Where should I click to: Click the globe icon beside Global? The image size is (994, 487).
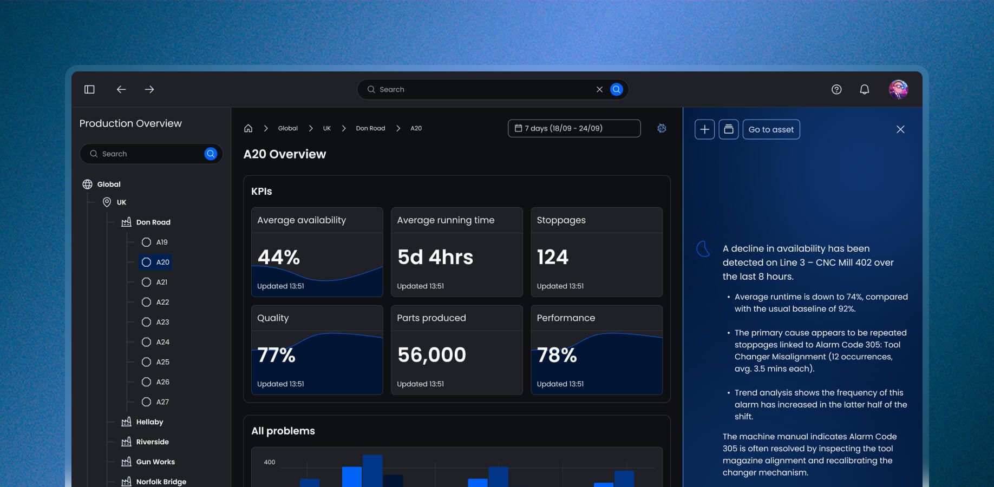pos(87,184)
